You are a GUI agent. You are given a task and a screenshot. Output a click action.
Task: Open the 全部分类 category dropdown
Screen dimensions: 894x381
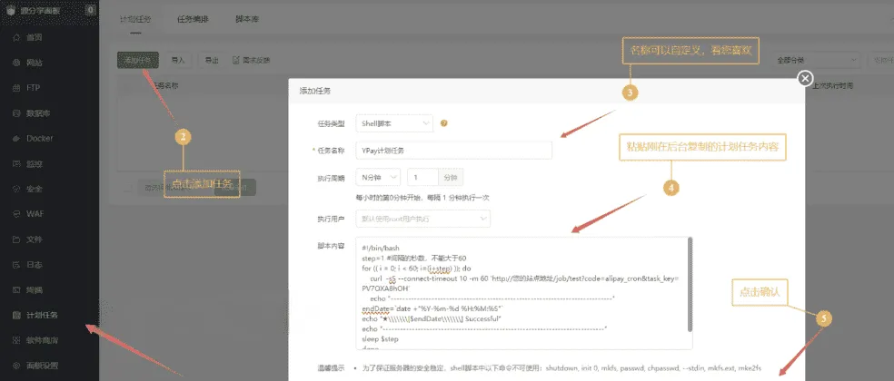coord(816,60)
